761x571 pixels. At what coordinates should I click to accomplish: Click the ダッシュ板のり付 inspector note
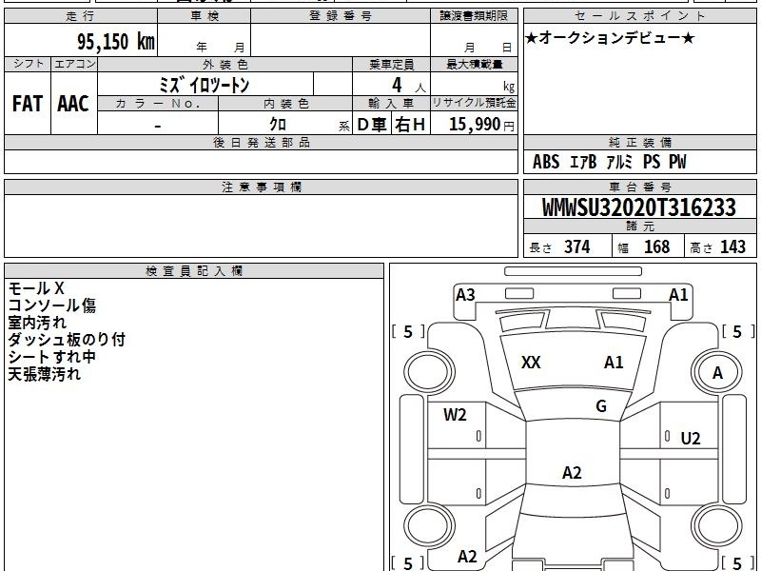[x=67, y=340]
